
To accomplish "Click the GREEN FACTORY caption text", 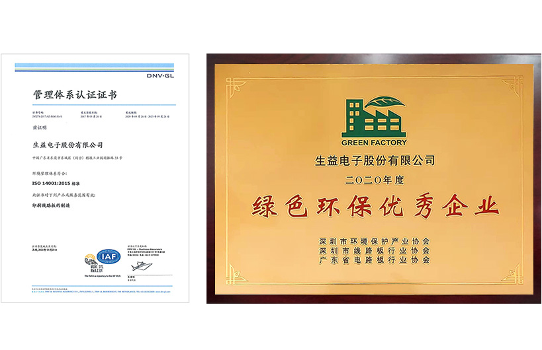I will click(x=374, y=143).
